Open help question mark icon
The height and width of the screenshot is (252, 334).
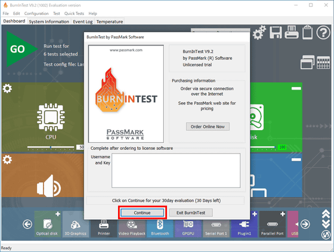pos(323,33)
